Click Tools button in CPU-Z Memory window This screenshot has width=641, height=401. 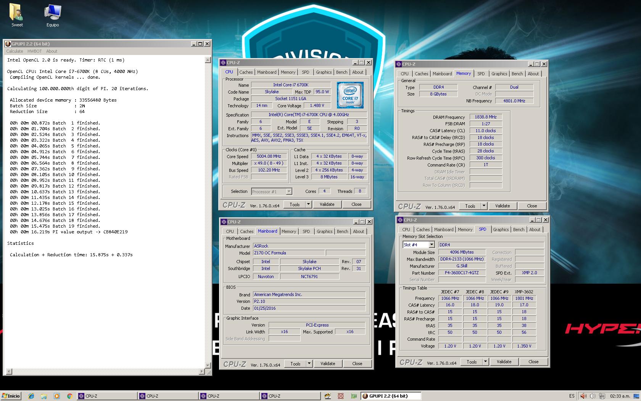pos(470,206)
